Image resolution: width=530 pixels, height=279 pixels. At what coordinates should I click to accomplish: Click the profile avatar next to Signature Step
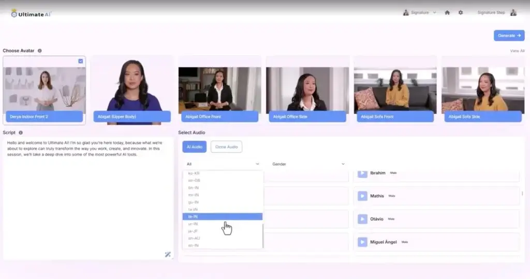click(513, 12)
